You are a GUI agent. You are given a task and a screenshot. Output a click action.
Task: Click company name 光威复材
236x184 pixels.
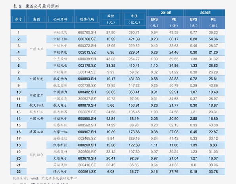tap(60, 152)
